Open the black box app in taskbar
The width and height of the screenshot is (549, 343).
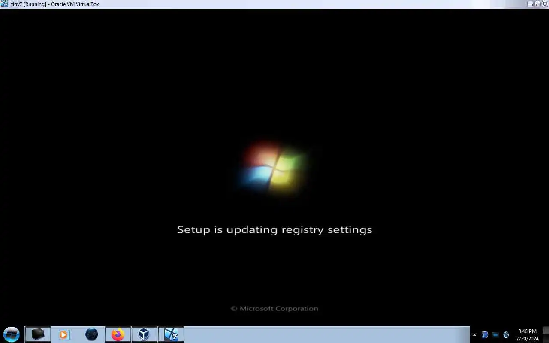(38, 334)
